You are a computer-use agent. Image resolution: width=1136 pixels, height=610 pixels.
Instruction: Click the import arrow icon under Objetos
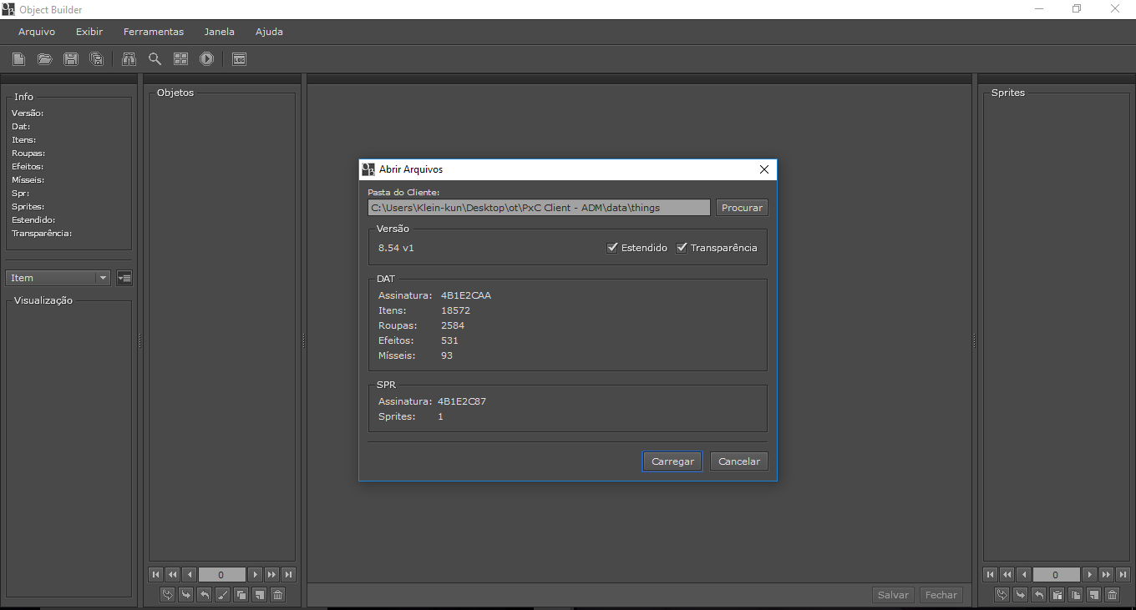click(185, 595)
